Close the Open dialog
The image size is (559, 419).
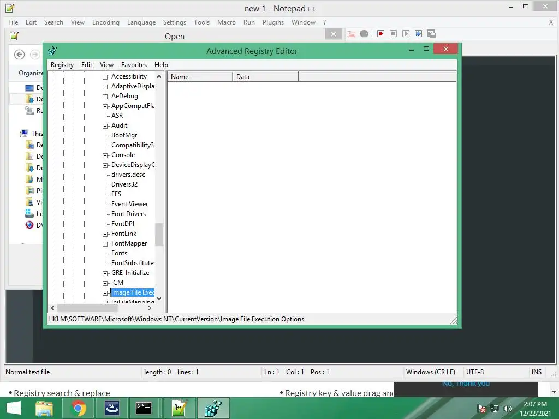pos(334,34)
